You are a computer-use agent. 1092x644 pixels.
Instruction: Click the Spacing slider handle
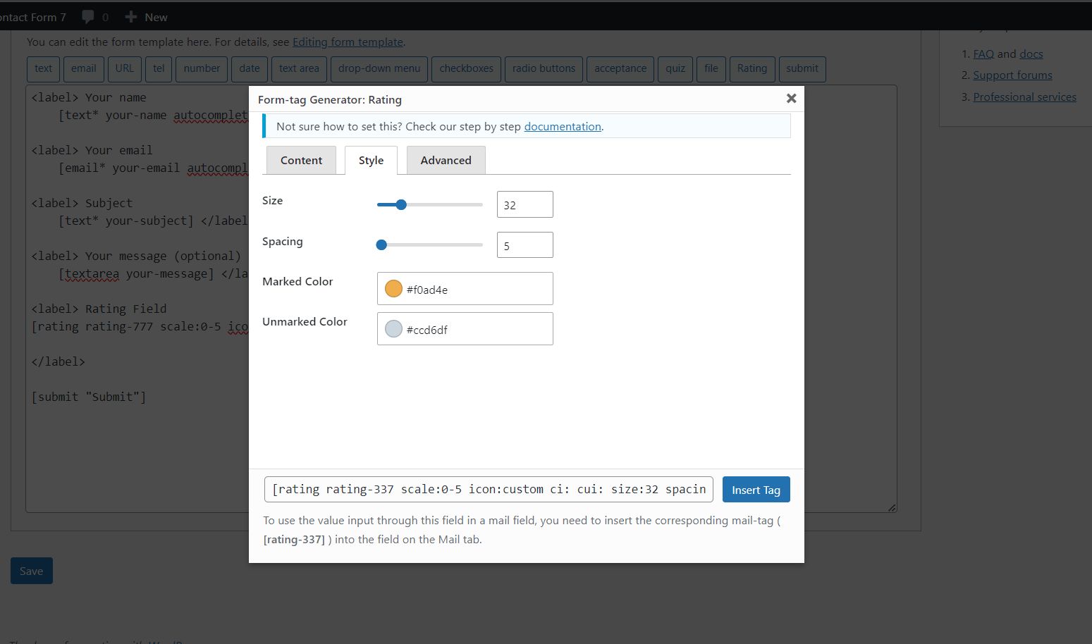(381, 245)
